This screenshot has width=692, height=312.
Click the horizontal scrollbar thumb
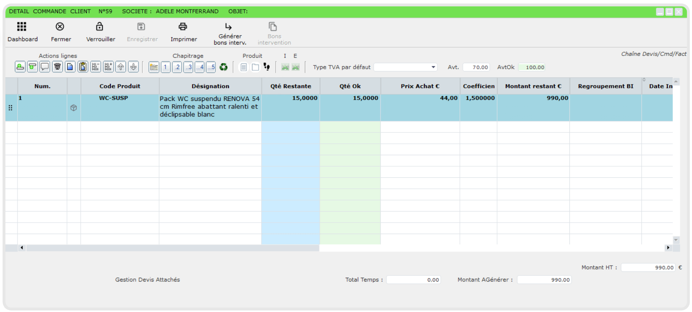pyautogui.click(x=172, y=248)
